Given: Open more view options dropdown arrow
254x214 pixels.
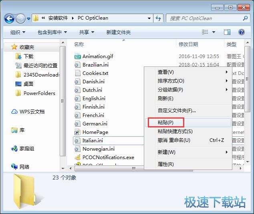Looking at the screenshot, I should 214,32.
